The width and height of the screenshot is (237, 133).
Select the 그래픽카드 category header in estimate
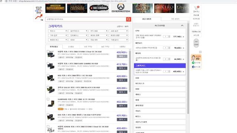160,66
